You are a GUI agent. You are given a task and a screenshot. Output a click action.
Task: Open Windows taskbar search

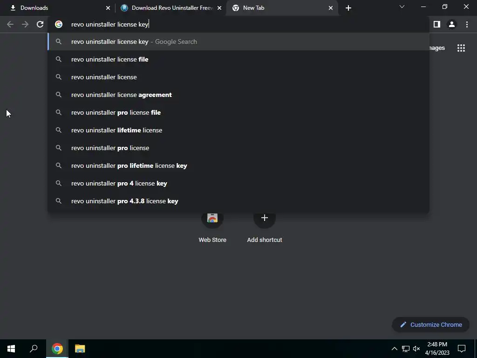pyautogui.click(x=34, y=349)
